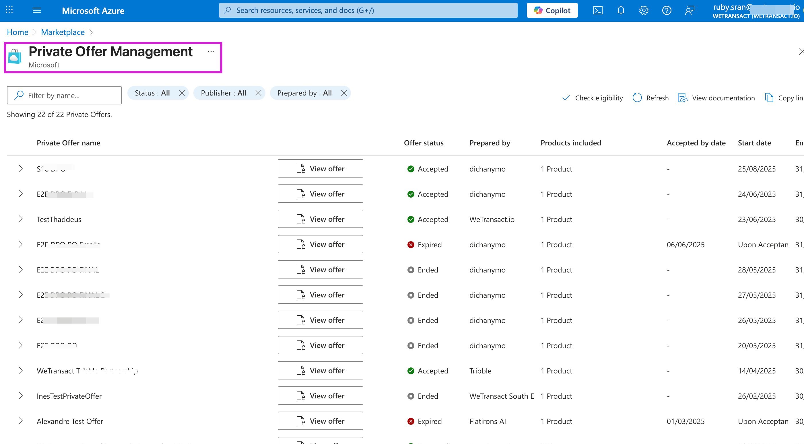Viewport: 804px width, 444px height.
Task: Sort by the Start date column header
Action: pos(754,143)
